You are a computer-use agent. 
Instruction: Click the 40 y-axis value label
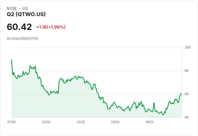click(186, 117)
